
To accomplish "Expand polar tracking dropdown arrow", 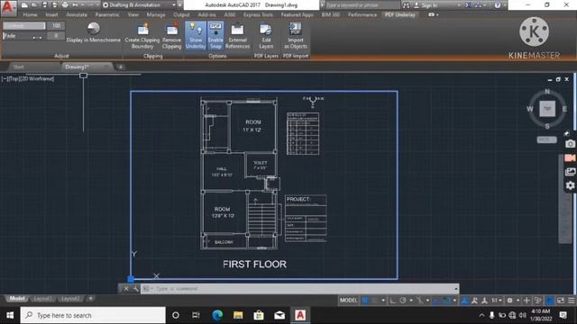I will coord(411,300).
